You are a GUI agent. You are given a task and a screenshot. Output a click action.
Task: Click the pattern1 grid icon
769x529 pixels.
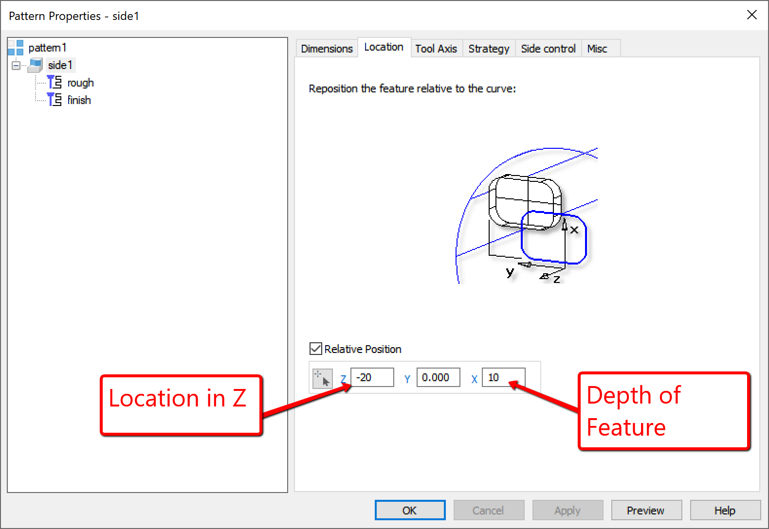click(x=16, y=48)
